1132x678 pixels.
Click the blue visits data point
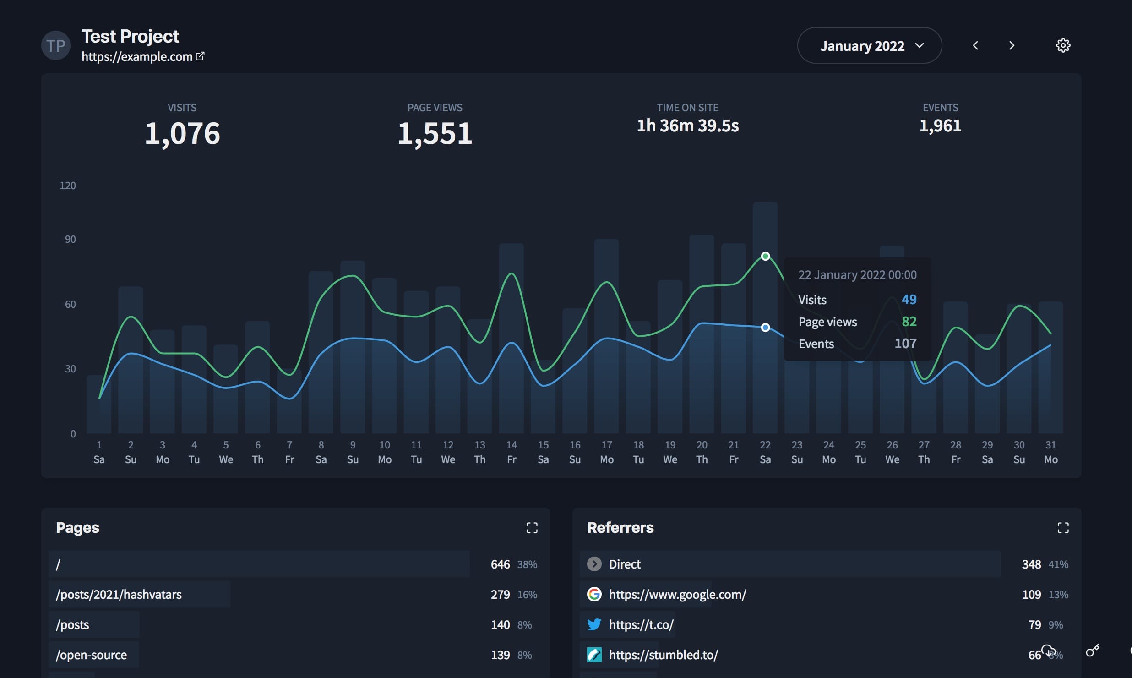(x=765, y=328)
